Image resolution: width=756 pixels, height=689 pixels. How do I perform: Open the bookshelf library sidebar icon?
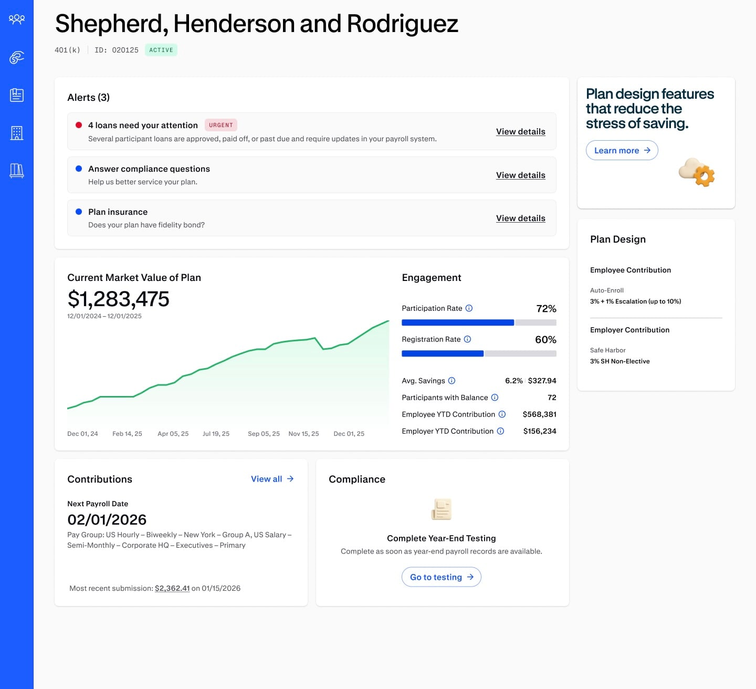(17, 171)
